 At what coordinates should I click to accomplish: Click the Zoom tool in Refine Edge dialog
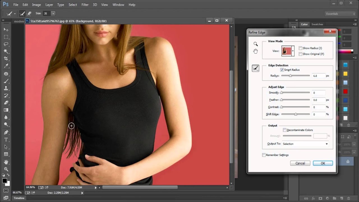256,44
